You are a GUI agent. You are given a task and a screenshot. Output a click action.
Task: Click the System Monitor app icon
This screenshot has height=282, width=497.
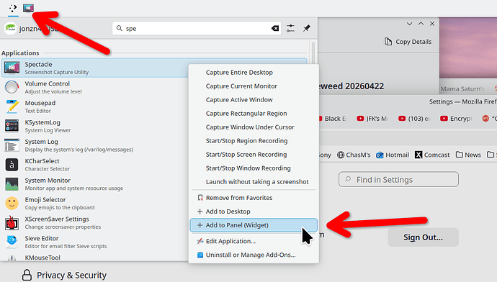click(12, 184)
